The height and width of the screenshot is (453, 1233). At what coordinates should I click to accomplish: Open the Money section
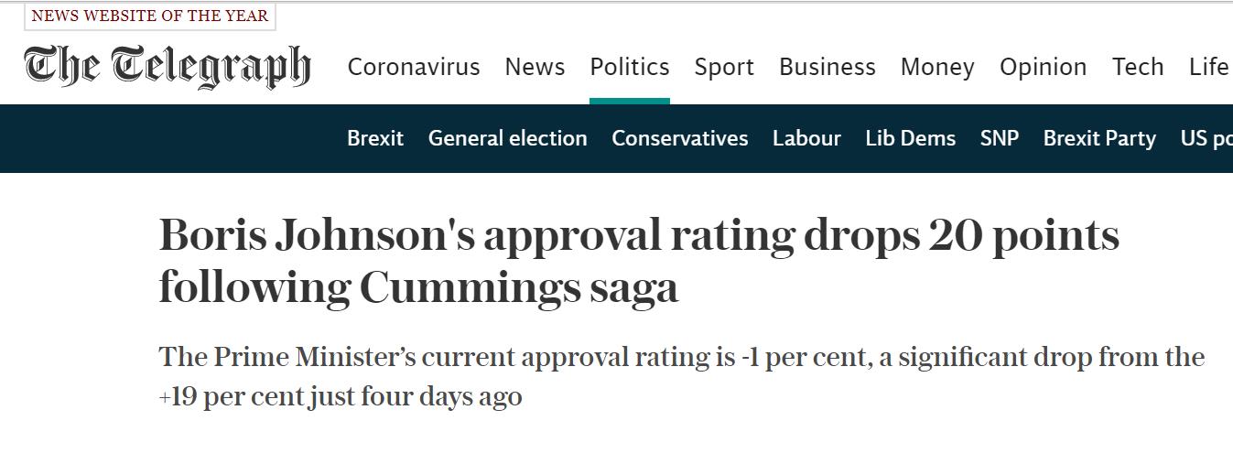937,67
